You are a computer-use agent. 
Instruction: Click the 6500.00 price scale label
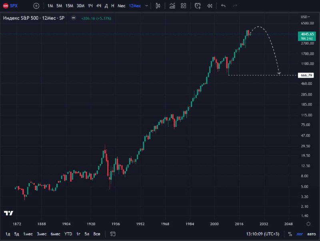click(x=307, y=23)
